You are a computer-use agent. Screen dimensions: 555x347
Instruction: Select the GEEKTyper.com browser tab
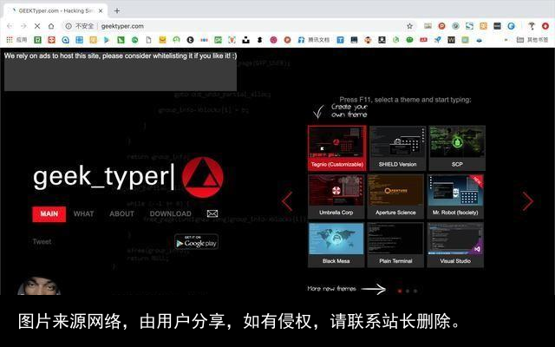coord(55,10)
